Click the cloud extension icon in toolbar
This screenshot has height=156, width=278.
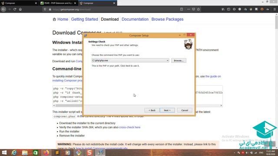click(x=268, y=9)
